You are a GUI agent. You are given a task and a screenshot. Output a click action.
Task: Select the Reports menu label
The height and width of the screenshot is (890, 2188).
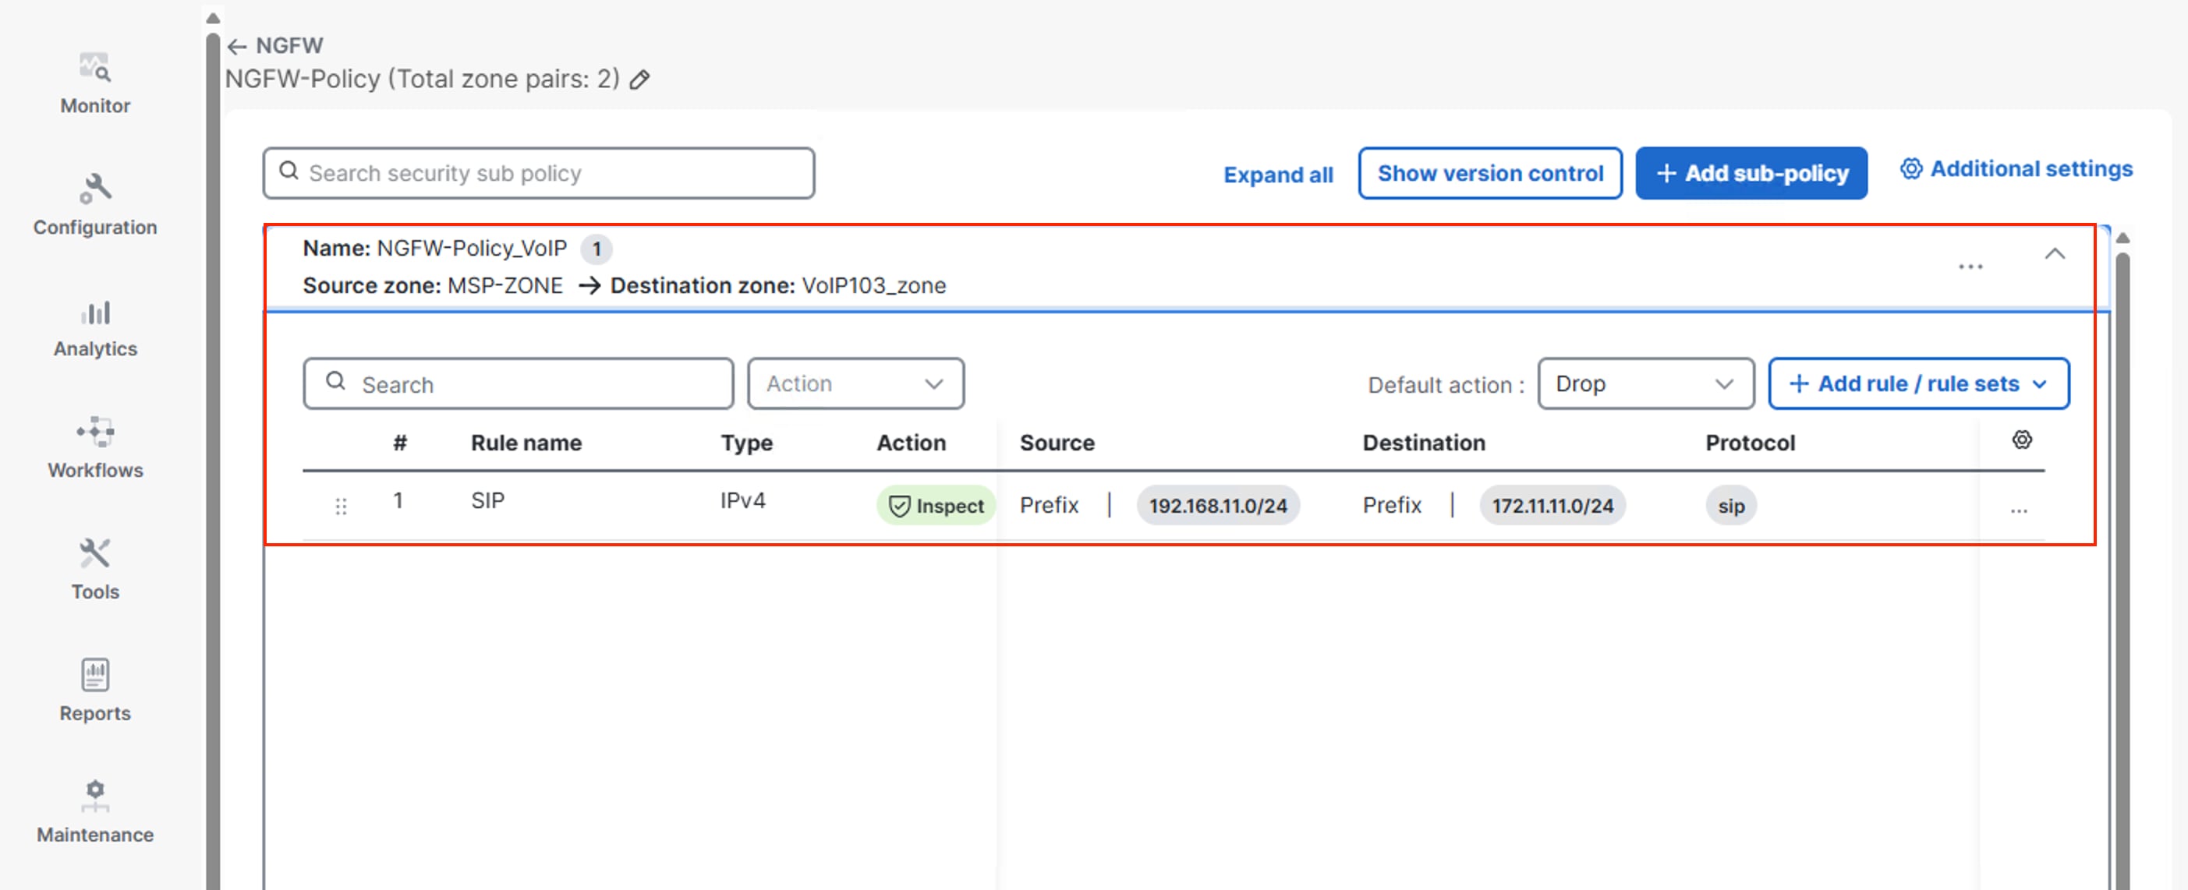(95, 713)
